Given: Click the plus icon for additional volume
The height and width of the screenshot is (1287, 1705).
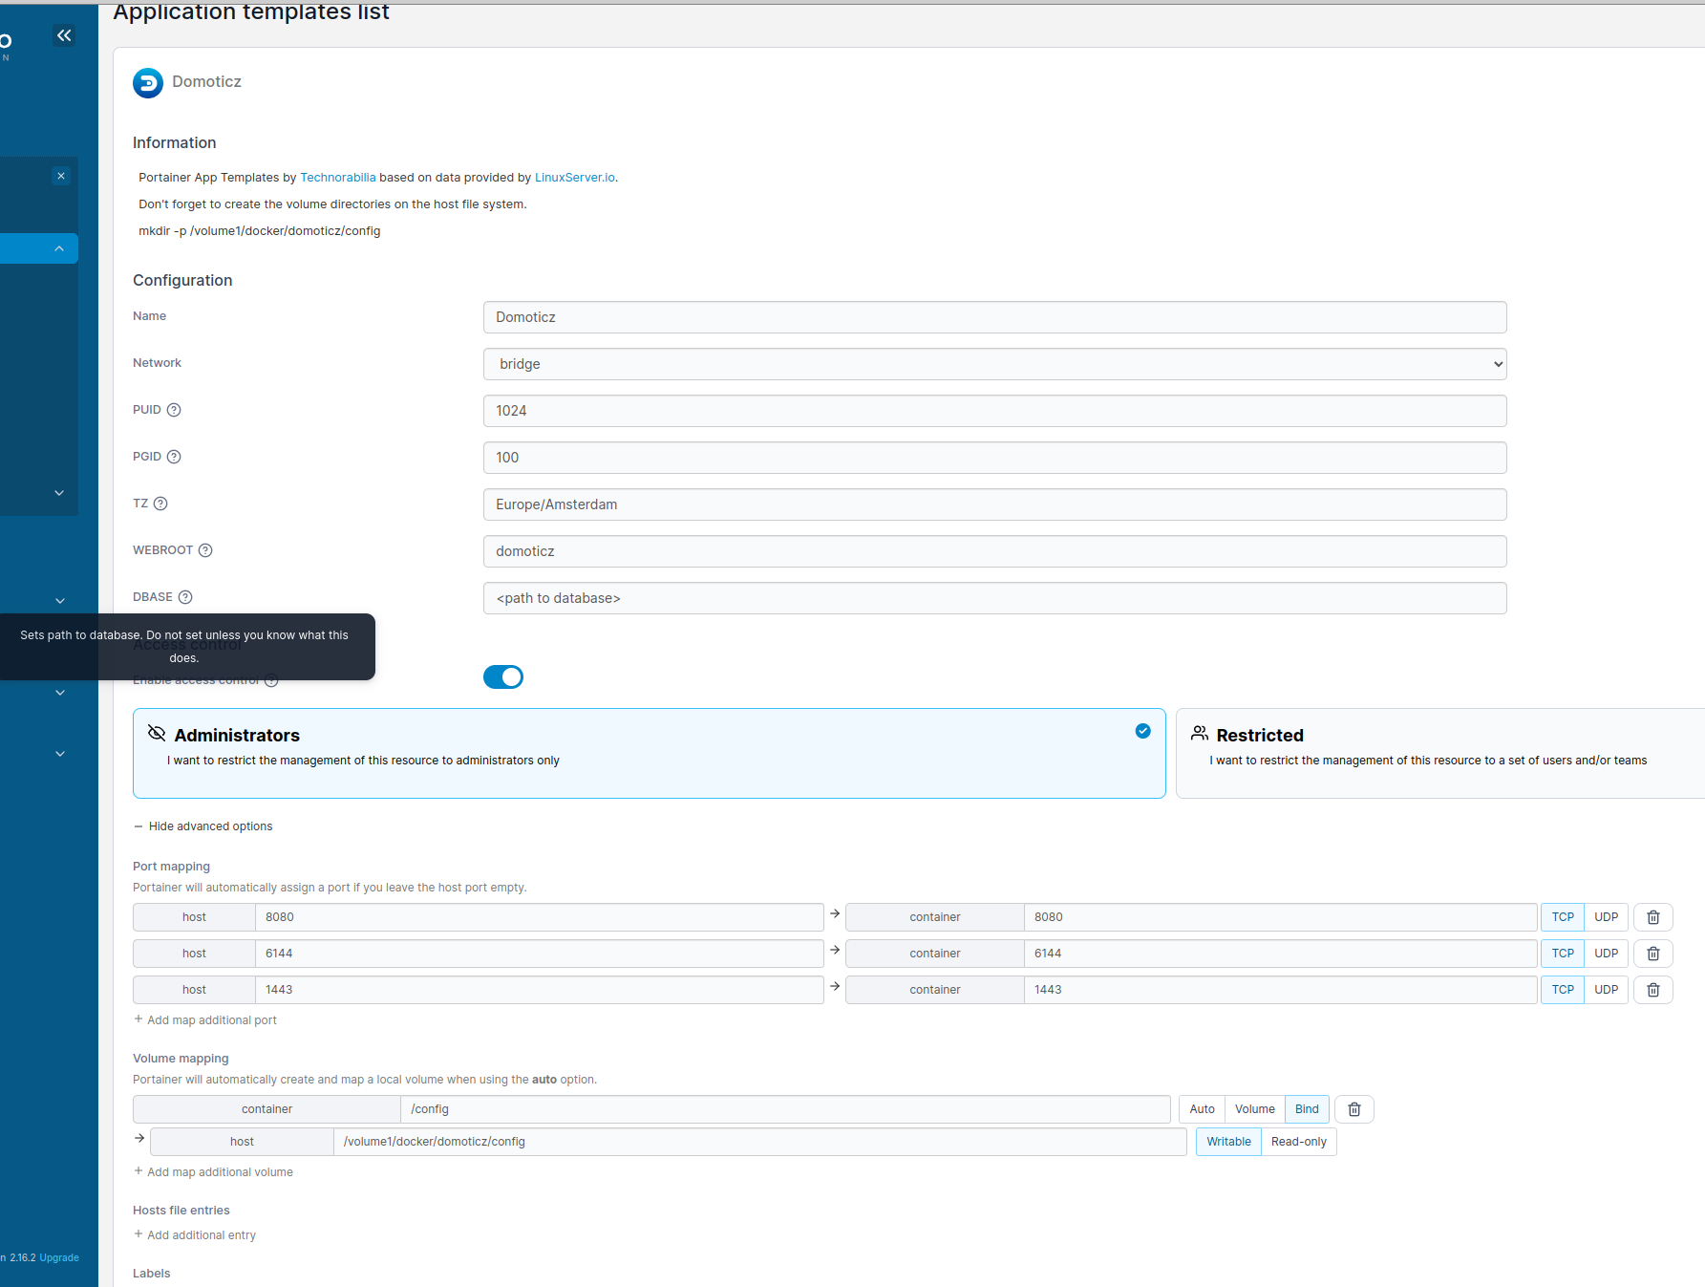Looking at the screenshot, I should coord(139,1171).
